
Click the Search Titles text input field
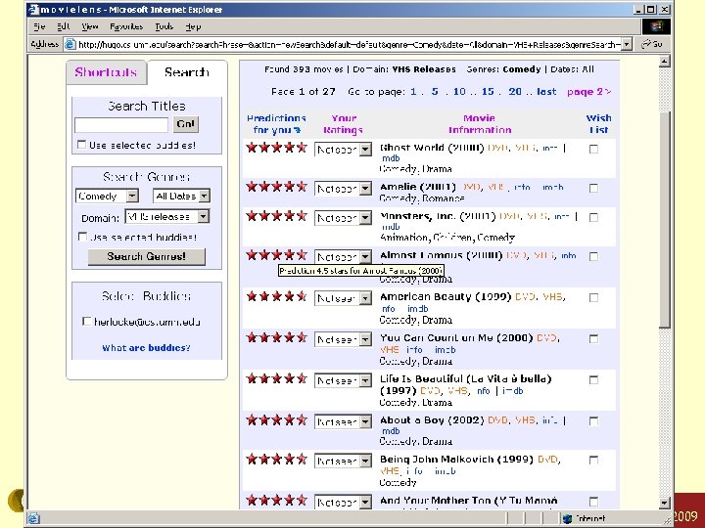(121, 124)
